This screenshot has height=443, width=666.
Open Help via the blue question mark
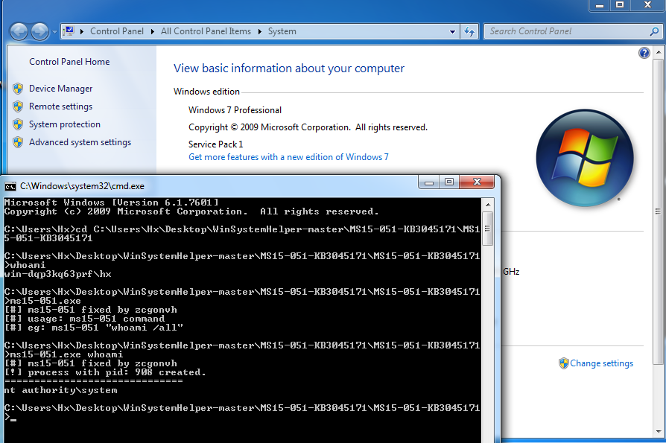click(x=644, y=53)
